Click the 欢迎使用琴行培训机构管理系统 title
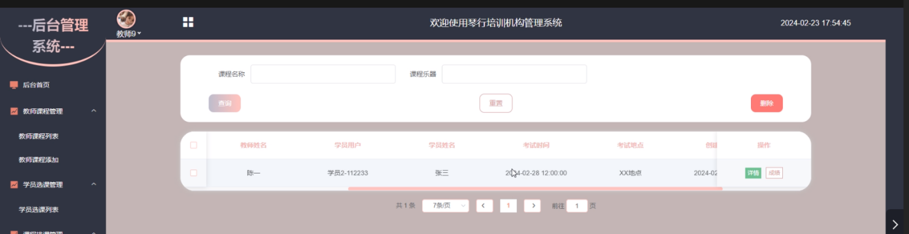Screen dimensions: 909x234 click(496, 23)
